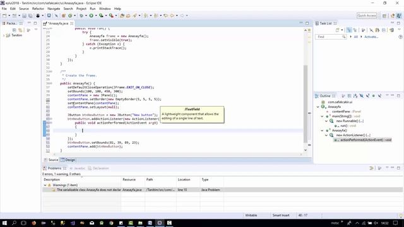Click the Open Type toolbar icon
404x227 pixels.
(122, 16)
